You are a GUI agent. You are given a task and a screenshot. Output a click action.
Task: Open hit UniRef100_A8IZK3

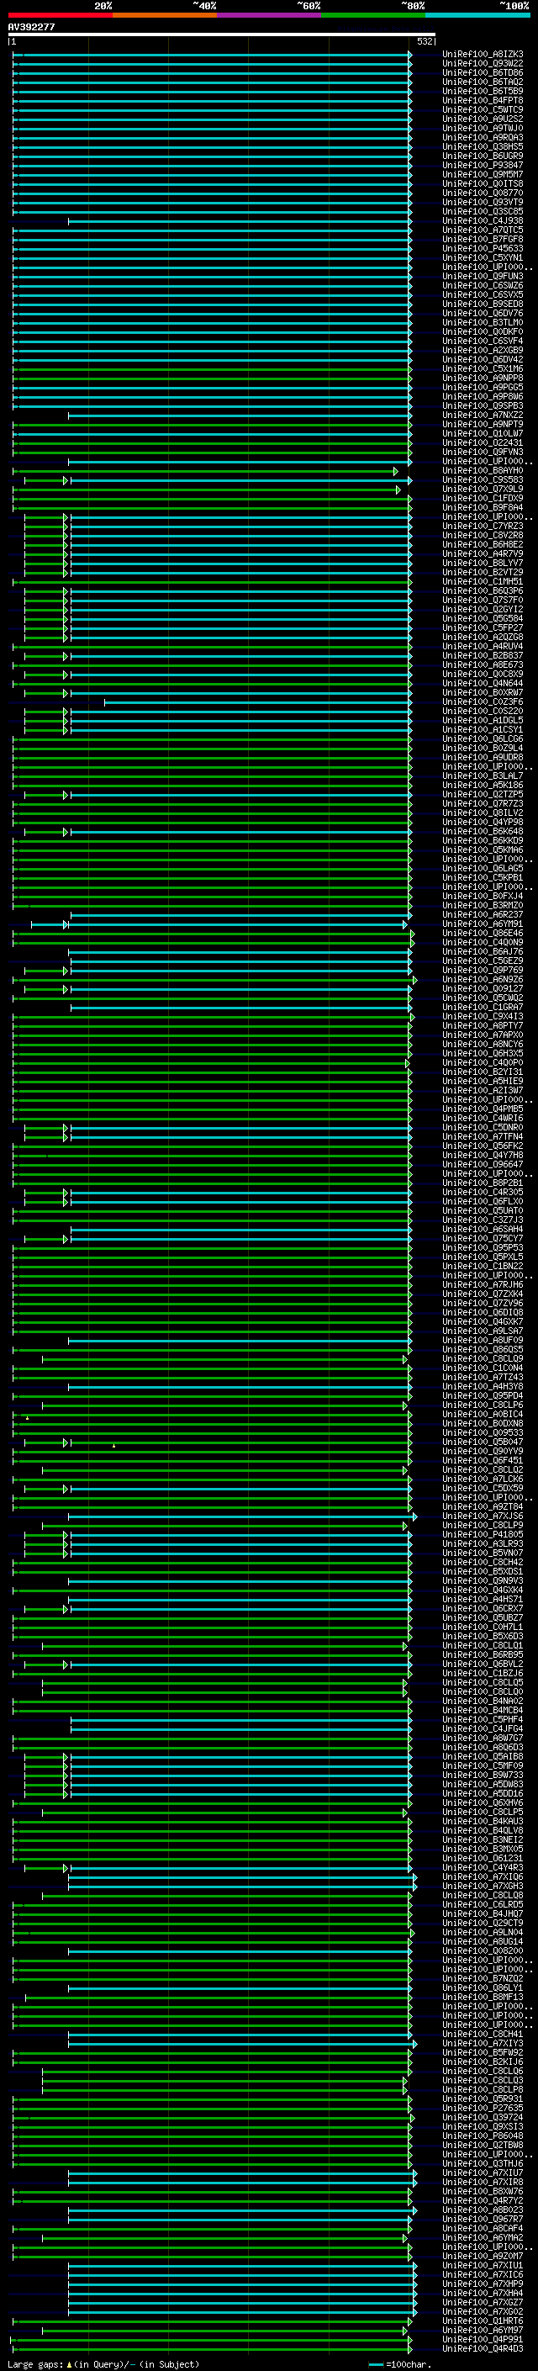(x=483, y=55)
